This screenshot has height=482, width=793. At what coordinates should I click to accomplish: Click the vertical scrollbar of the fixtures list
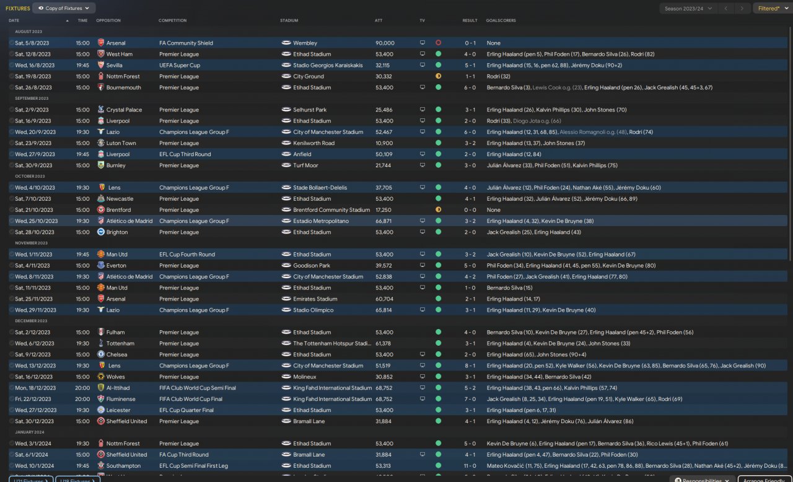(x=790, y=142)
